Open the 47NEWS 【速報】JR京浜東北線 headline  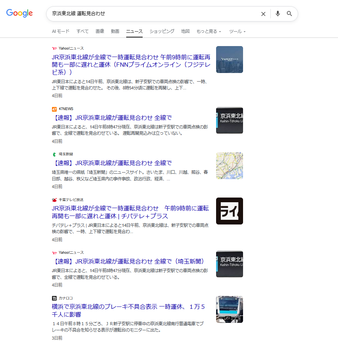pyautogui.click(x=112, y=118)
